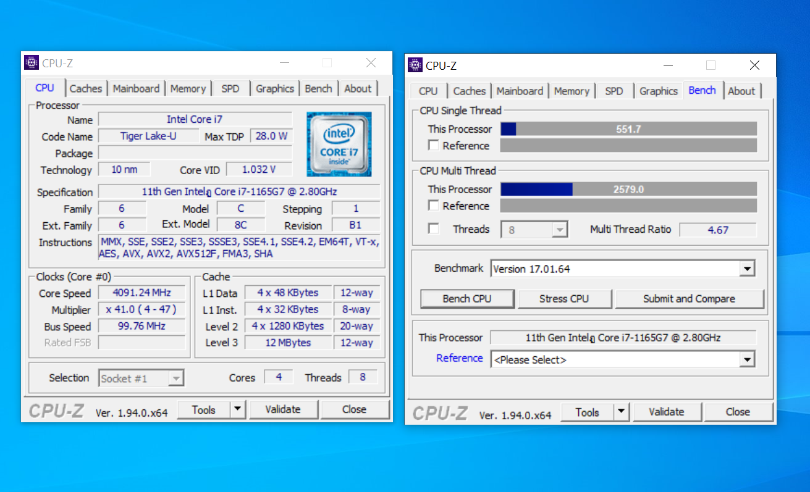Select Bench tab in left window
This screenshot has height=492, width=810.
(x=318, y=88)
